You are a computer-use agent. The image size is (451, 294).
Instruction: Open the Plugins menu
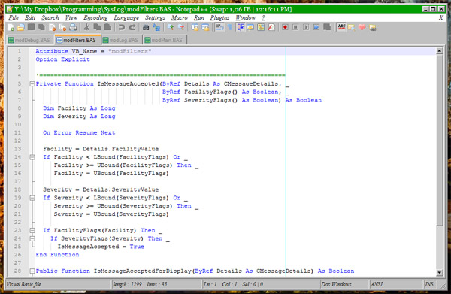click(x=219, y=18)
